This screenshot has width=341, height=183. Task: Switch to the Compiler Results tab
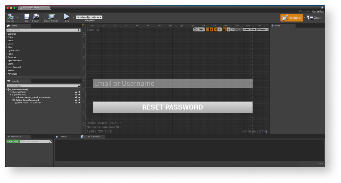(x=92, y=137)
